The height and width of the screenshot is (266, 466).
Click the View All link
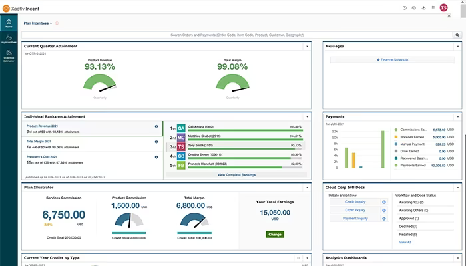[405, 242]
